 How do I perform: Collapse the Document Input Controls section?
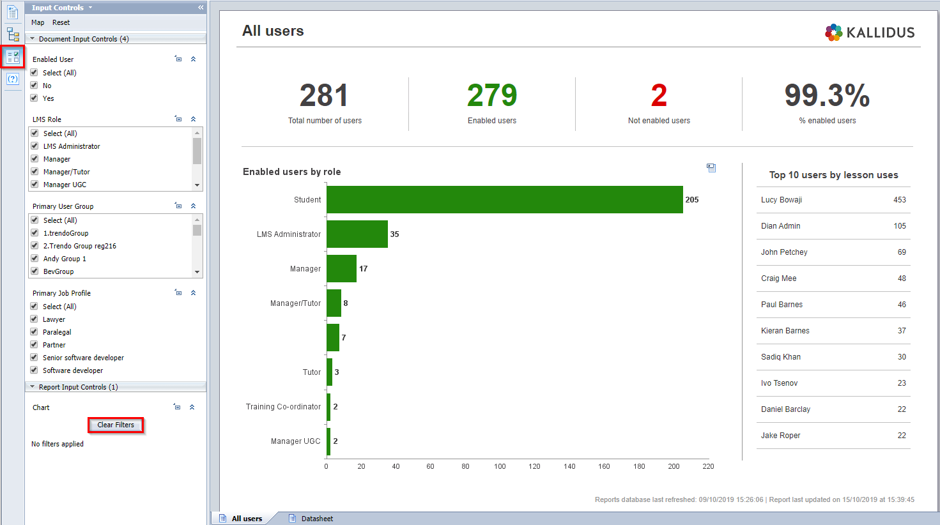pos(33,39)
